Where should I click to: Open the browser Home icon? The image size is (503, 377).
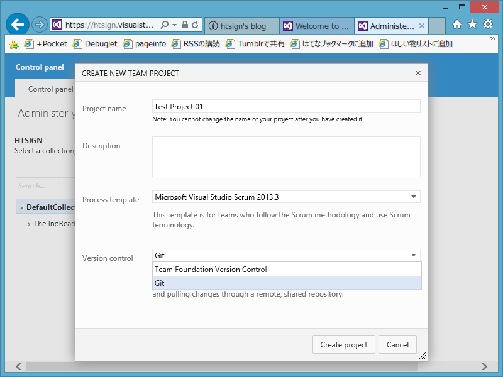tap(457, 24)
